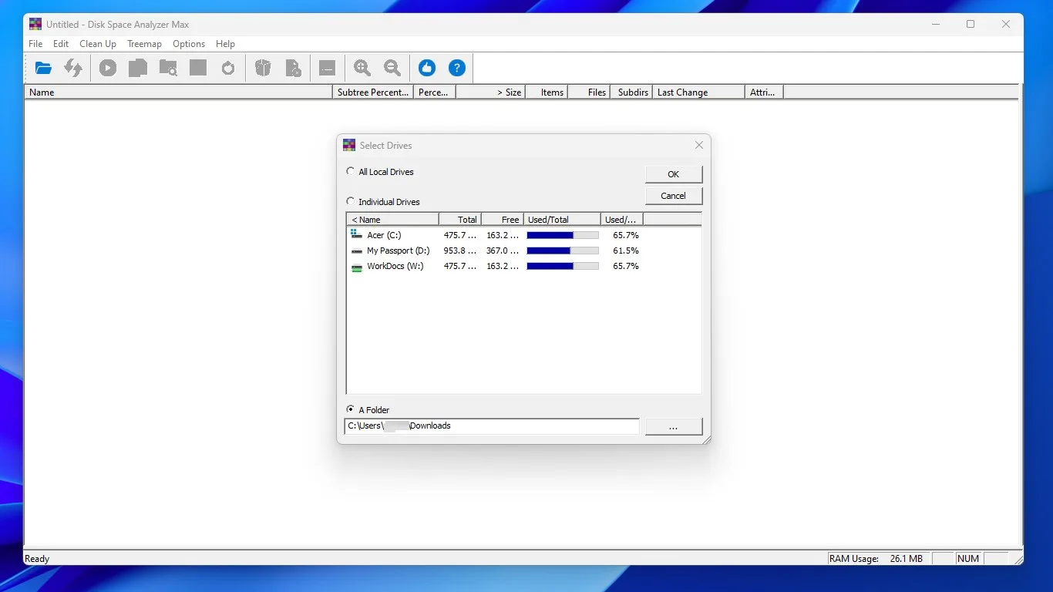Click the My Passport (D:) drive icon
Viewport: 1053px width, 592px height.
356,251
